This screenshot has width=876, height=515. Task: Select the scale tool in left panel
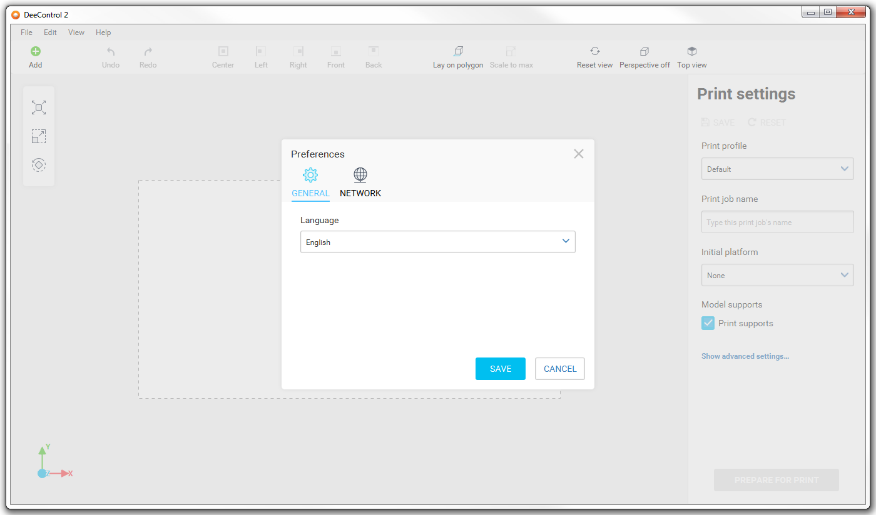[x=39, y=136]
